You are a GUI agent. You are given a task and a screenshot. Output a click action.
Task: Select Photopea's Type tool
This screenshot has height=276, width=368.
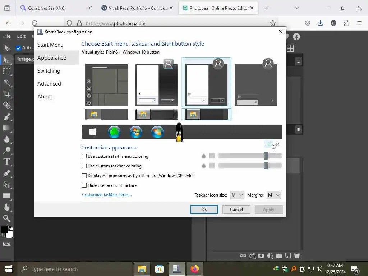point(7,162)
